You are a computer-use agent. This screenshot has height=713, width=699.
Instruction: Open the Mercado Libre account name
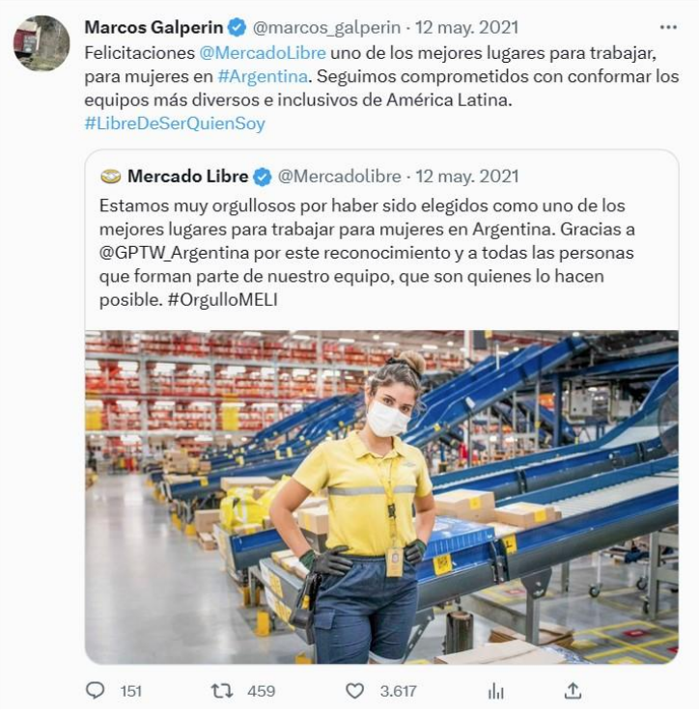pyautogui.click(x=188, y=176)
